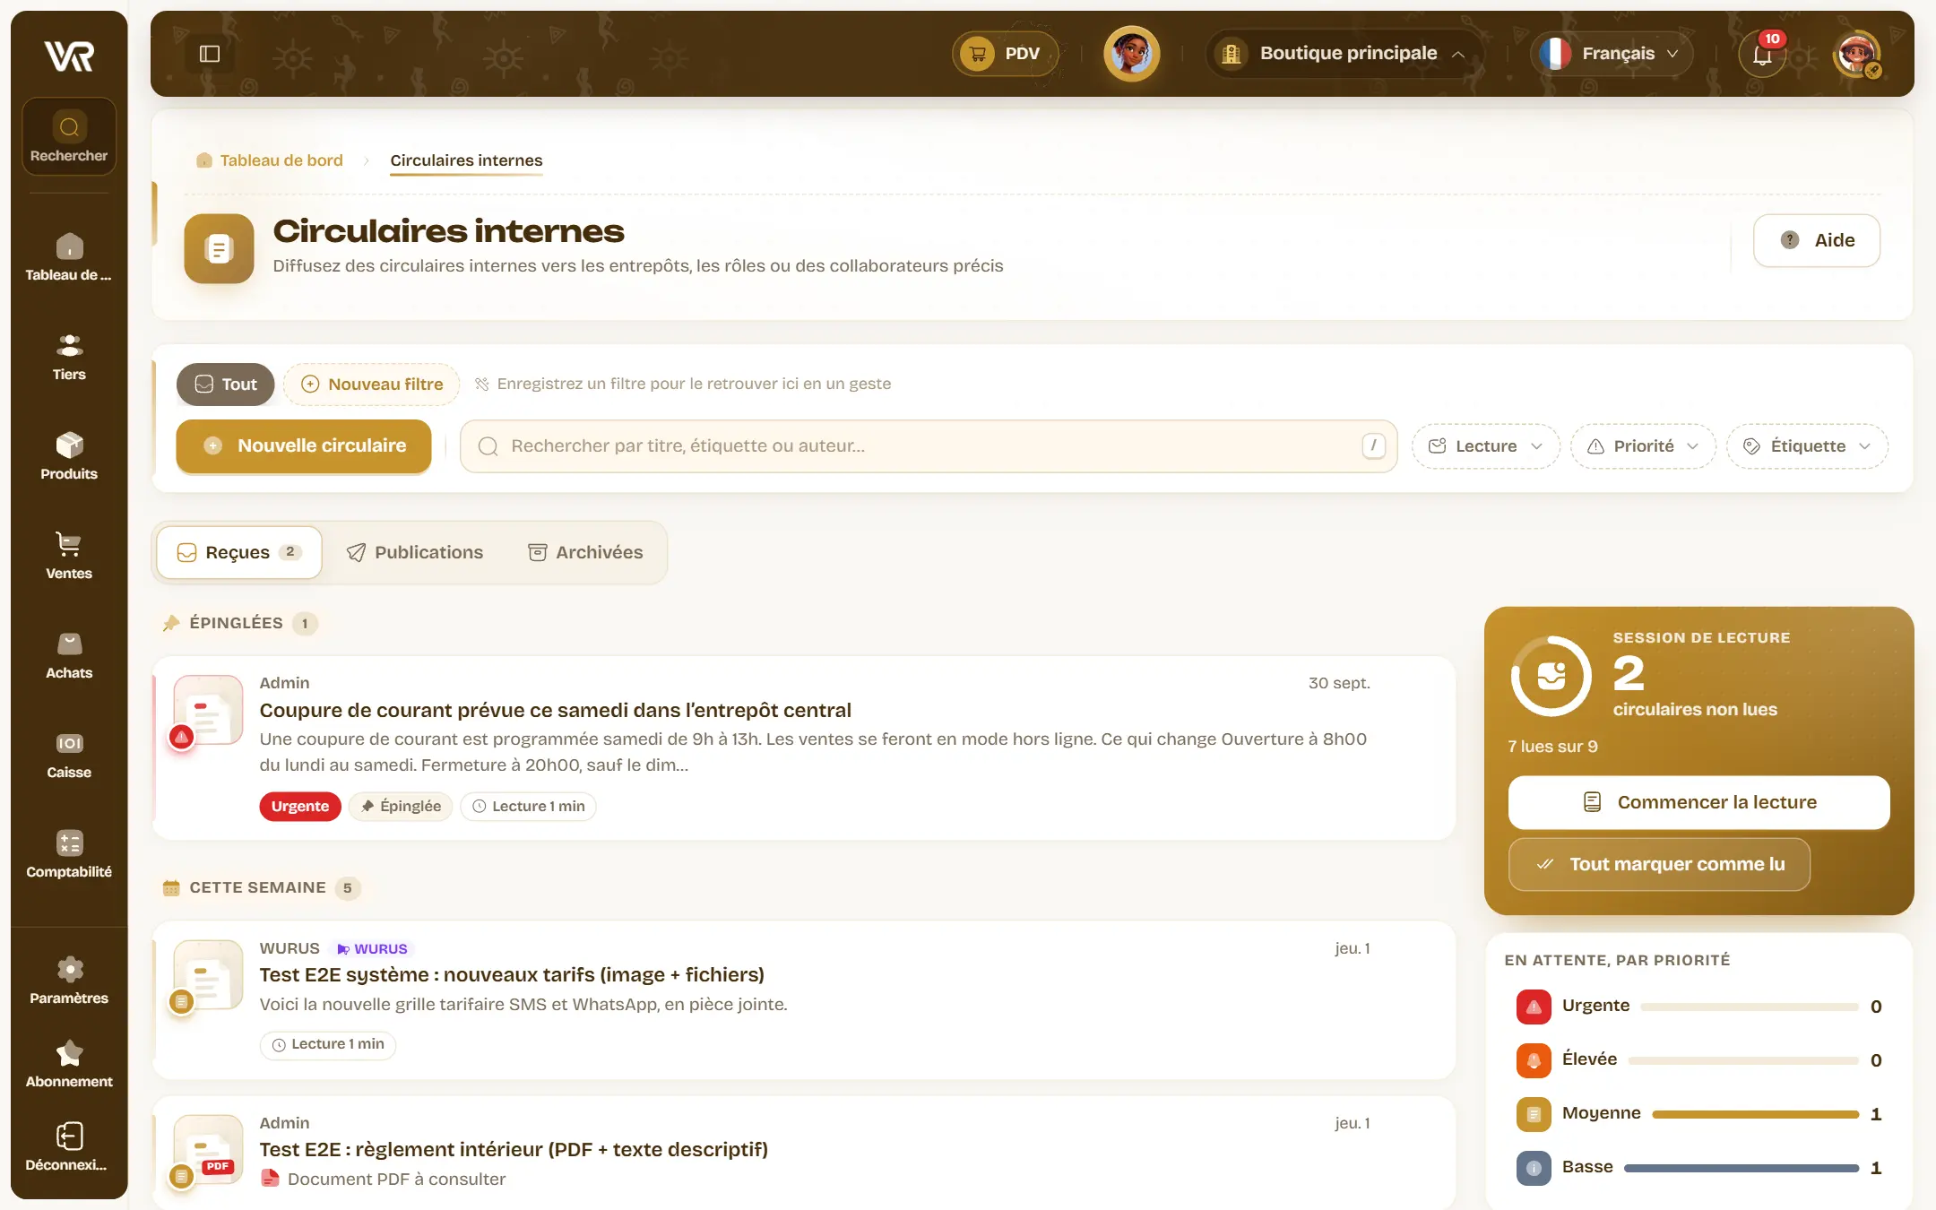Focus the Rechercher par titre search field

coord(929,446)
